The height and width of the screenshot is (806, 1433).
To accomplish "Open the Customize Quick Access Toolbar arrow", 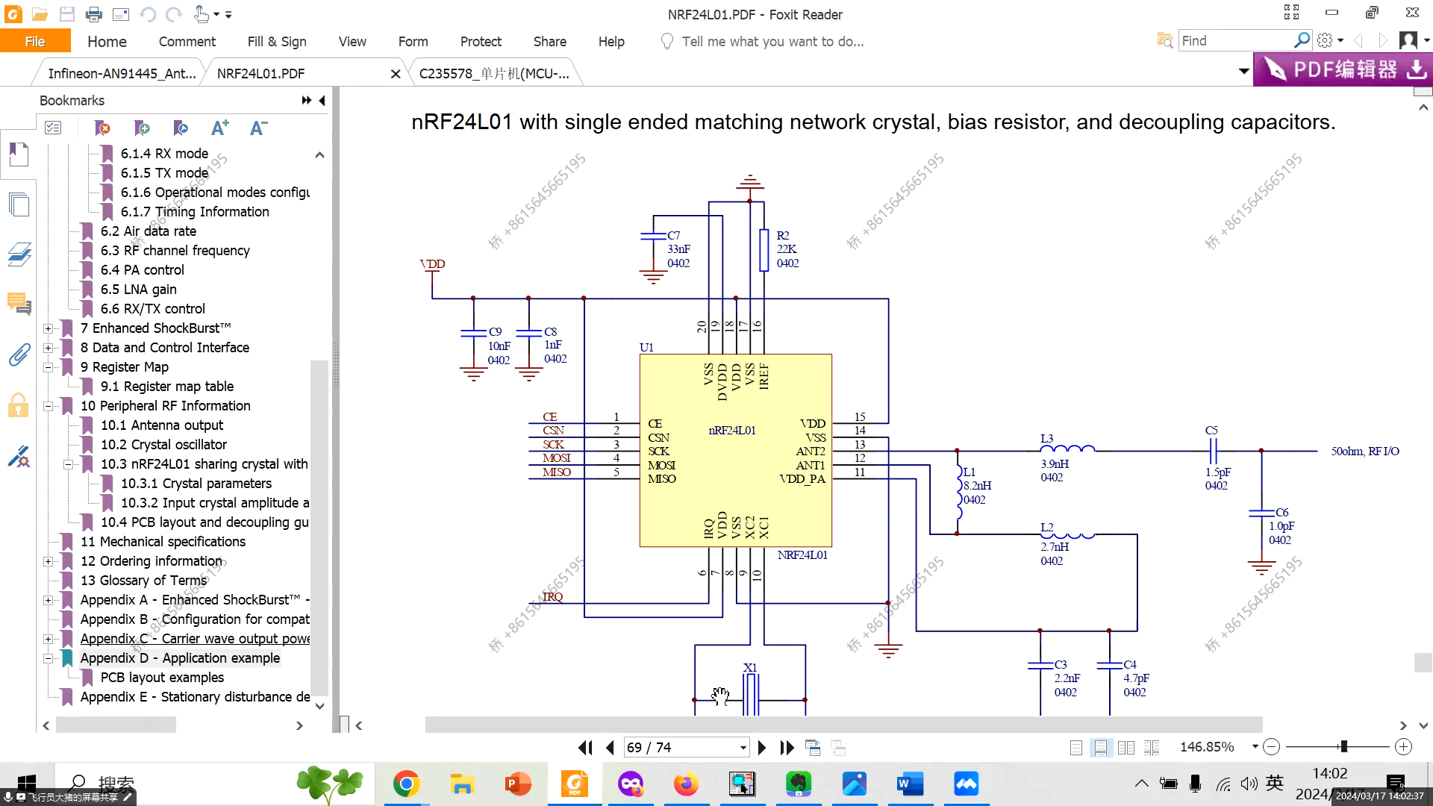I will click(228, 14).
